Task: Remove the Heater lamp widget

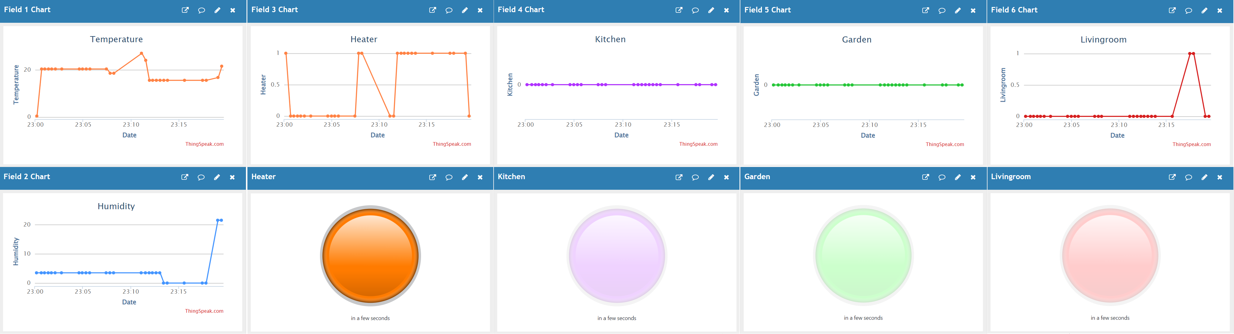Action: 480,177
